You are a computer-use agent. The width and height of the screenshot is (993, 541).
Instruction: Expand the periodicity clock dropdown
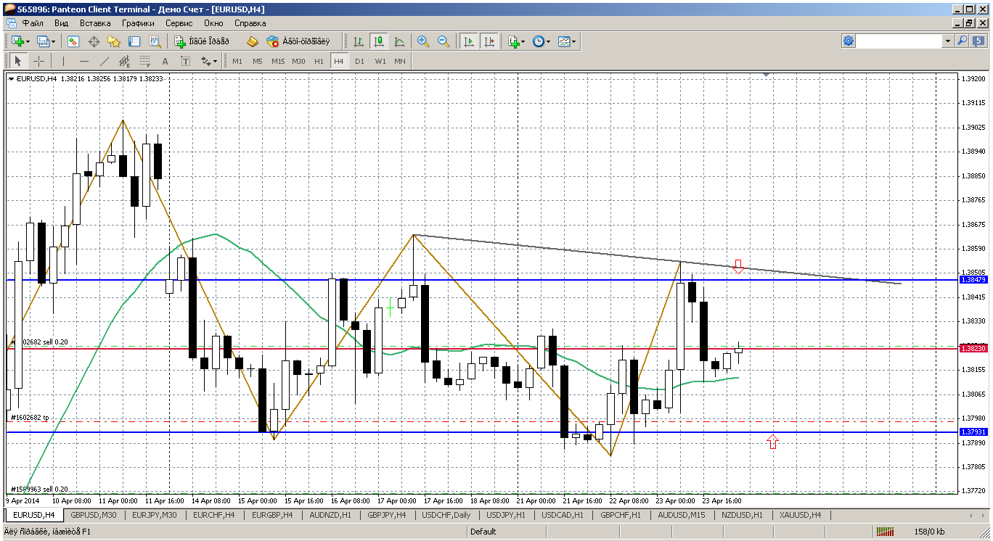pos(541,42)
